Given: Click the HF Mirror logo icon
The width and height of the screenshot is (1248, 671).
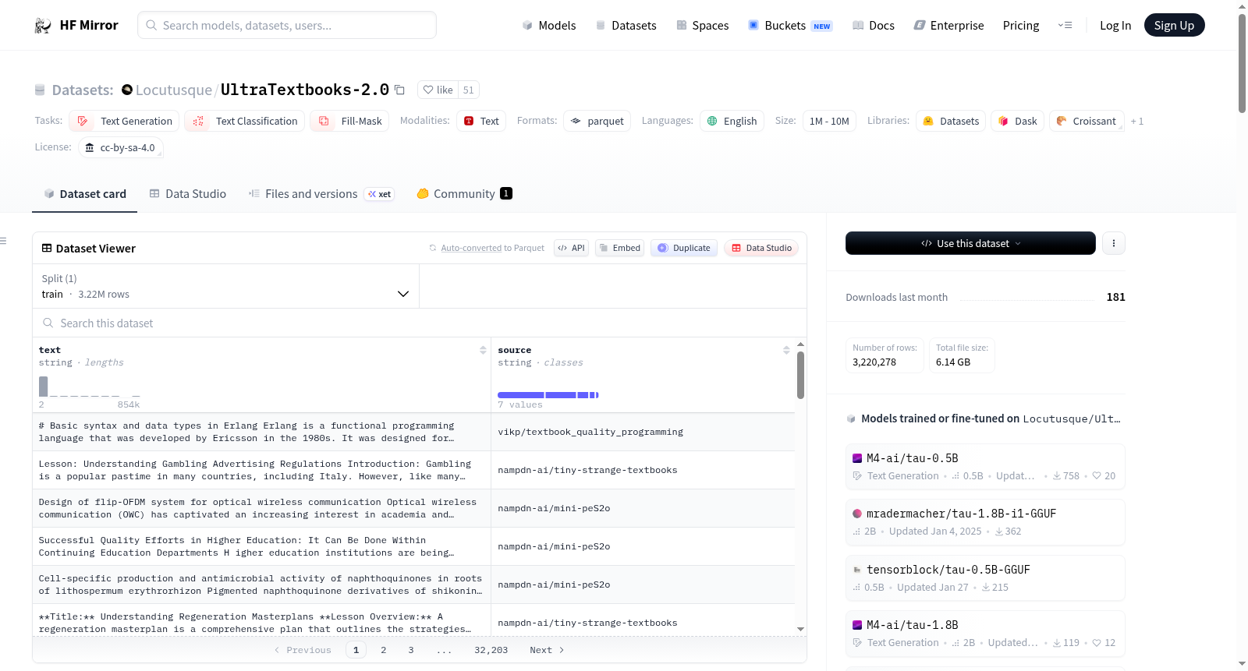Looking at the screenshot, I should (x=43, y=26).
